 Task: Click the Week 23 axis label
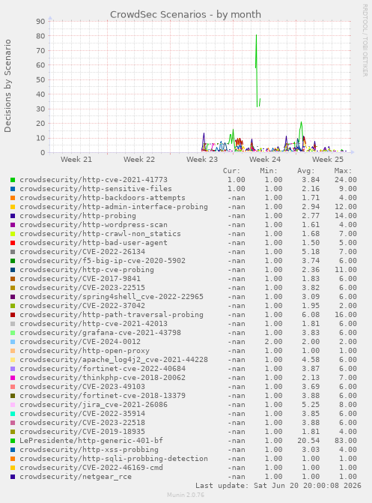click(x=202, y=160)
